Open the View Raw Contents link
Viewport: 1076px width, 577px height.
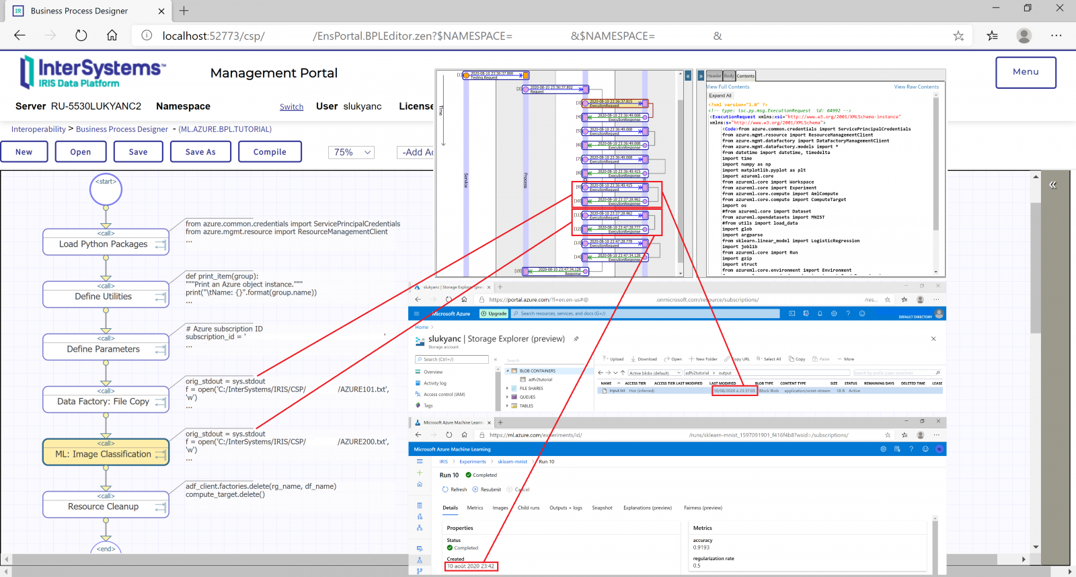[x=917, y=87]
